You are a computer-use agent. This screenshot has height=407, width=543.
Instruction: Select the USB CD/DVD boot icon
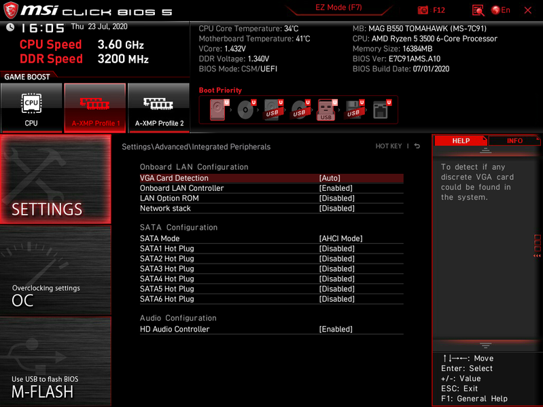pos(300,109)
